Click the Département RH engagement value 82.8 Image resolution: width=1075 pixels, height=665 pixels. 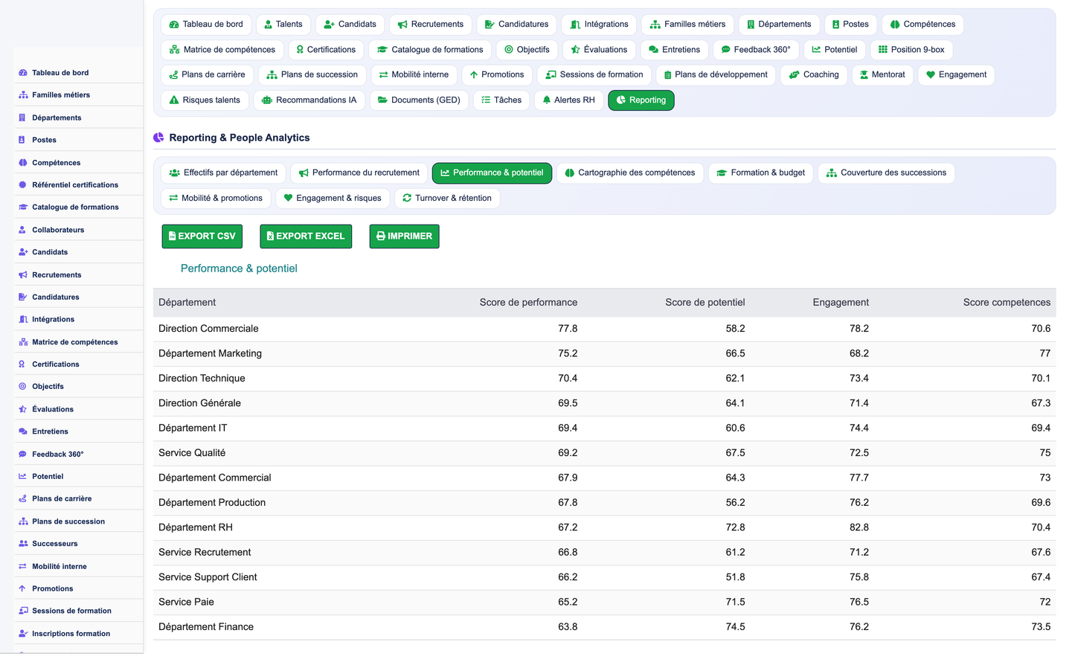pyautogui.click(x=859, y=527)
